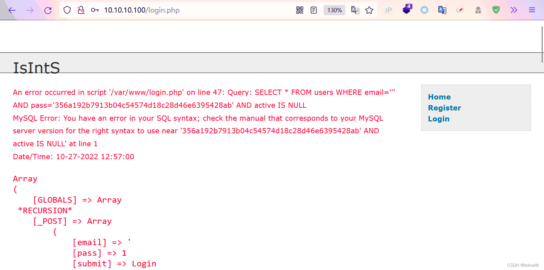Toggle reader view icon
This screenshot has height=270, width=544.
[314, 10]
